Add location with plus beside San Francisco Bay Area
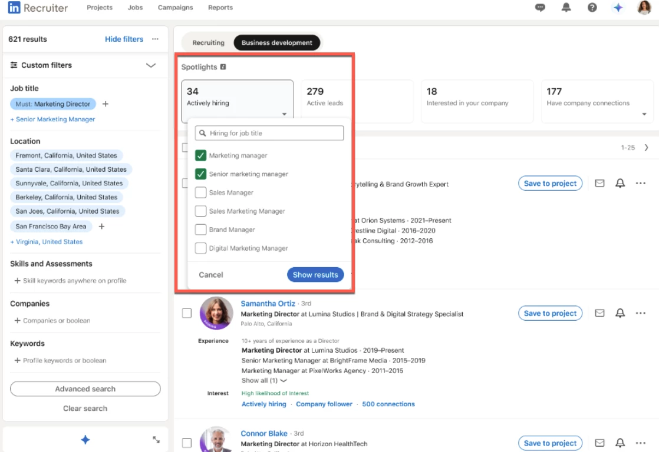This screenshot has height=452, width=659. point(101,226)
